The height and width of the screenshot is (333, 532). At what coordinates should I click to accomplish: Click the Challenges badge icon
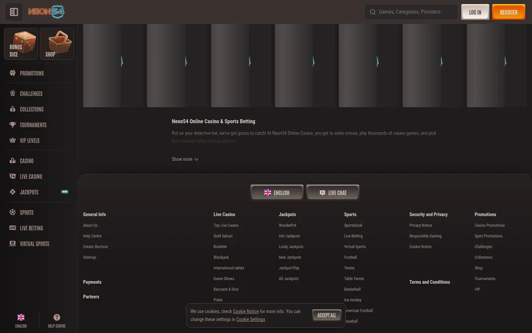(13, 93)
